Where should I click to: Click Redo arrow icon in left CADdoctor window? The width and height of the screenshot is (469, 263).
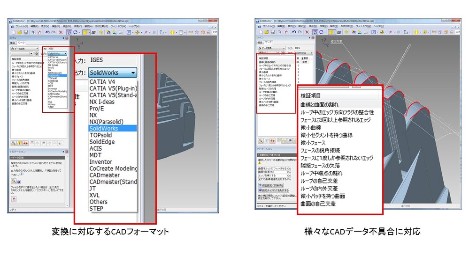[x=54, y=32]
